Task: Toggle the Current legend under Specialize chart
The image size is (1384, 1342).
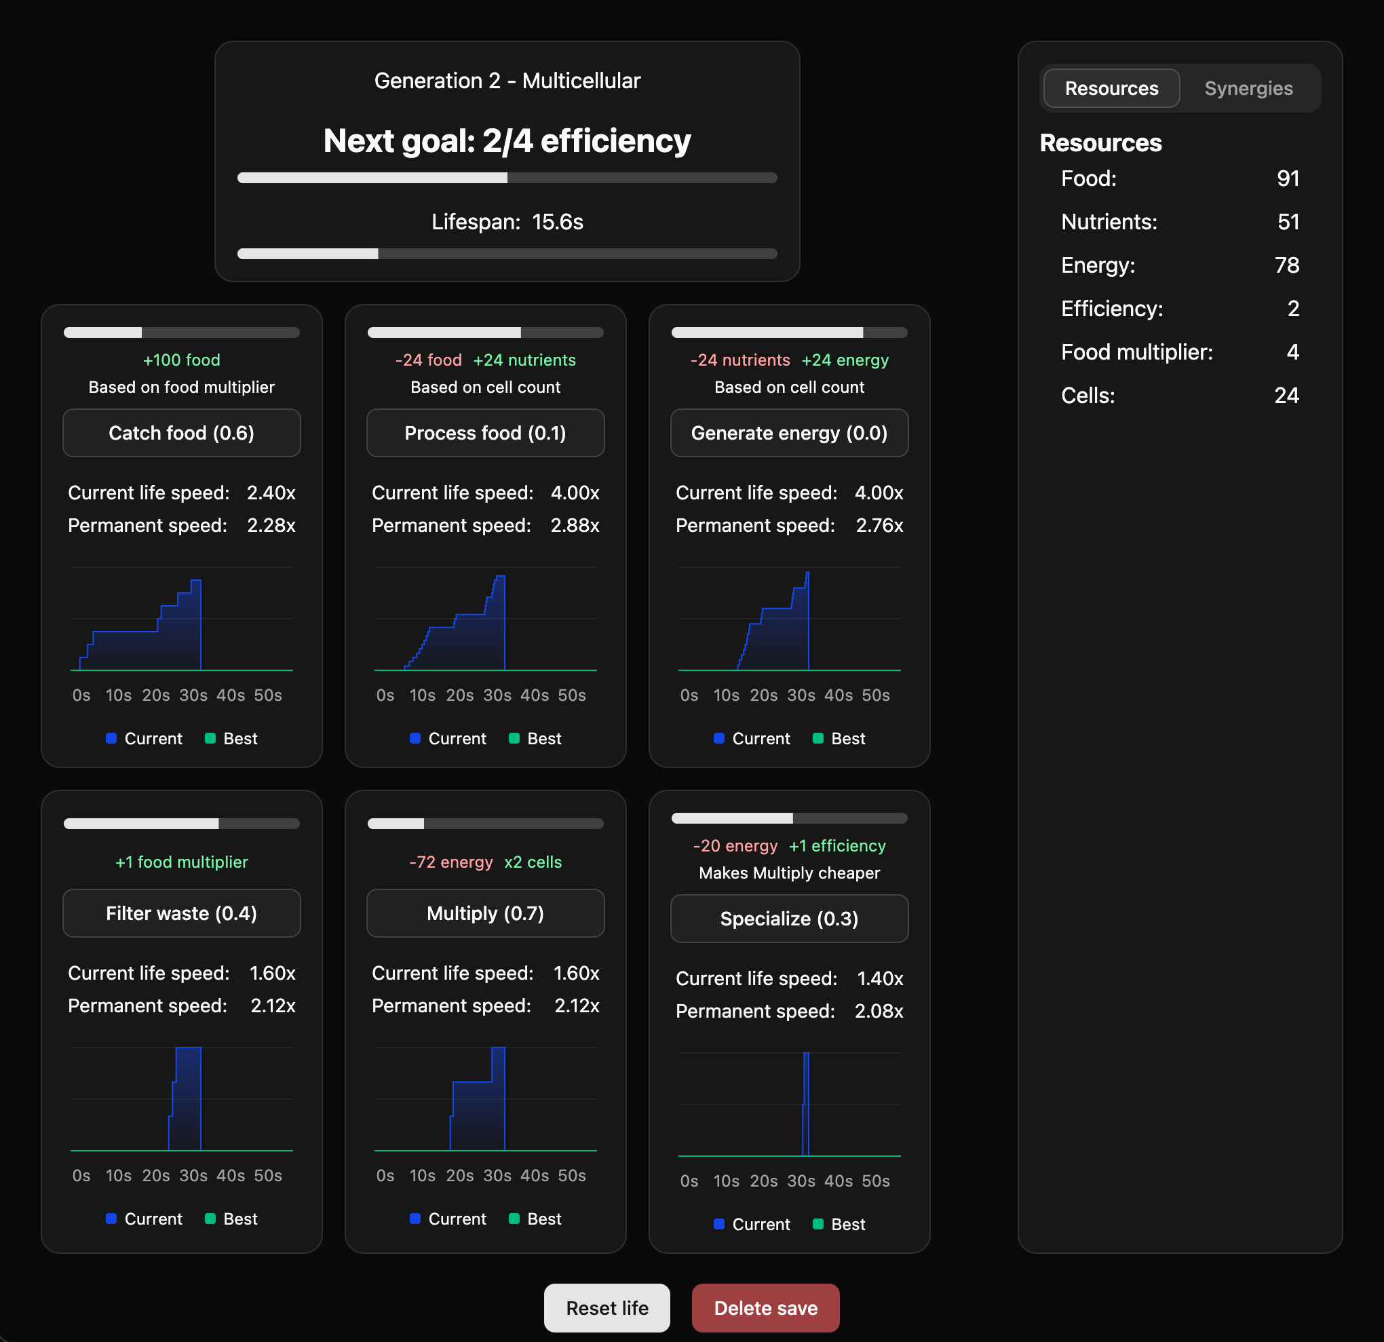Action: point(751,1224)
